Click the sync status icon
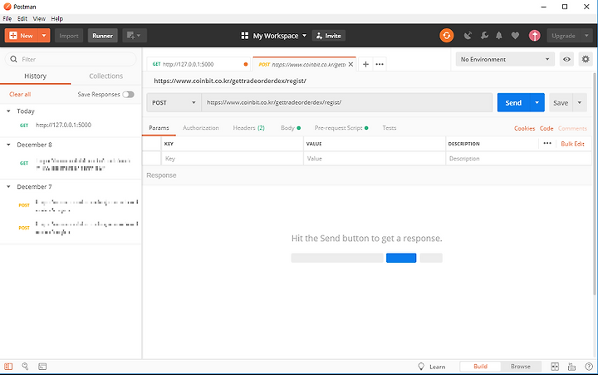598x375 pixels. 447,36
